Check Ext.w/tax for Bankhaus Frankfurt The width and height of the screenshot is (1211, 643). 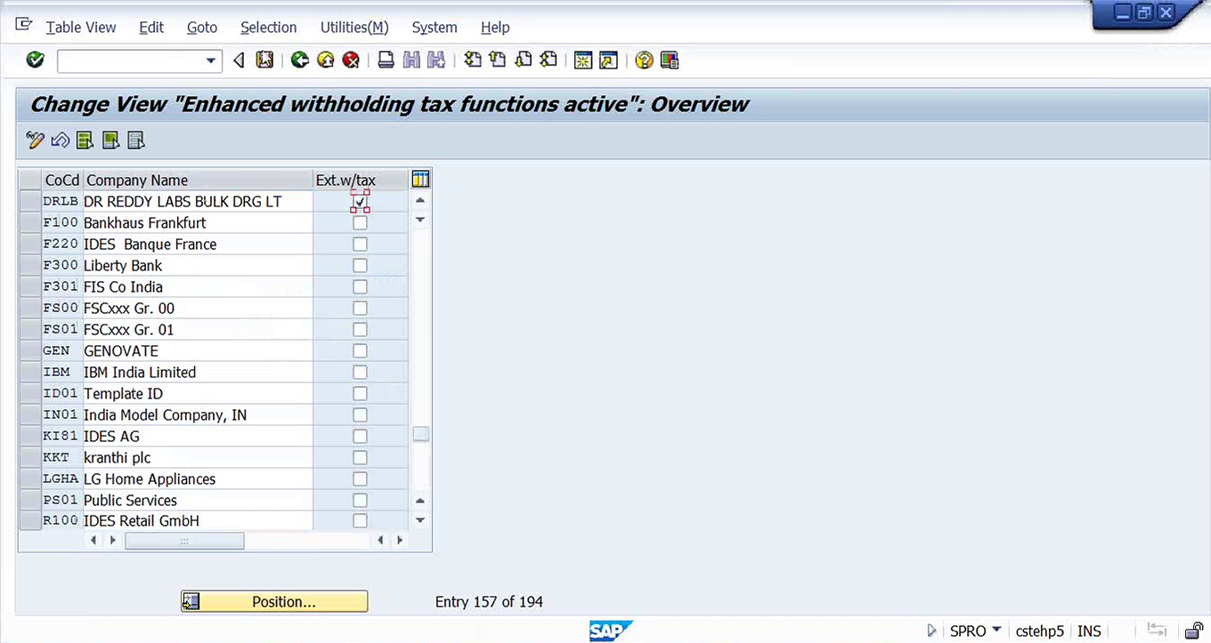coord(360,223)
